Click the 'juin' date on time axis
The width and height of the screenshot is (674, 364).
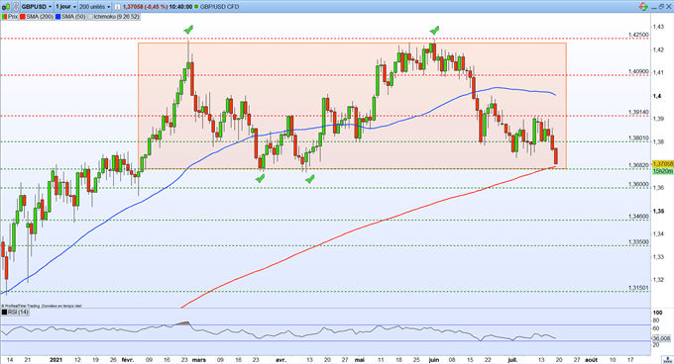[x=434, y=360]
